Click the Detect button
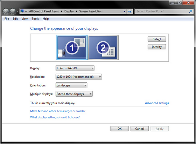 point(157,39)
